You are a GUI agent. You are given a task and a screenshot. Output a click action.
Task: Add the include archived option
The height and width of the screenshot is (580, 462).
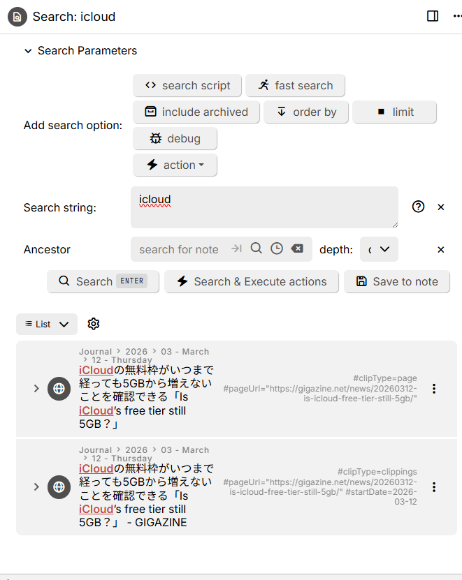point(196,112)
